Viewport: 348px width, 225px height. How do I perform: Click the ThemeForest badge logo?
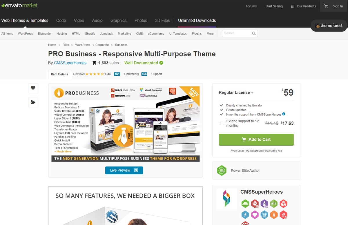pos(329,26)
